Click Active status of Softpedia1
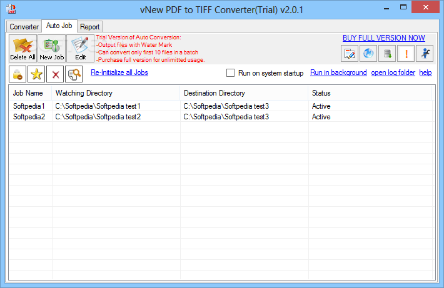The height and width of the screenshot is (288, 444). point(321,106)
